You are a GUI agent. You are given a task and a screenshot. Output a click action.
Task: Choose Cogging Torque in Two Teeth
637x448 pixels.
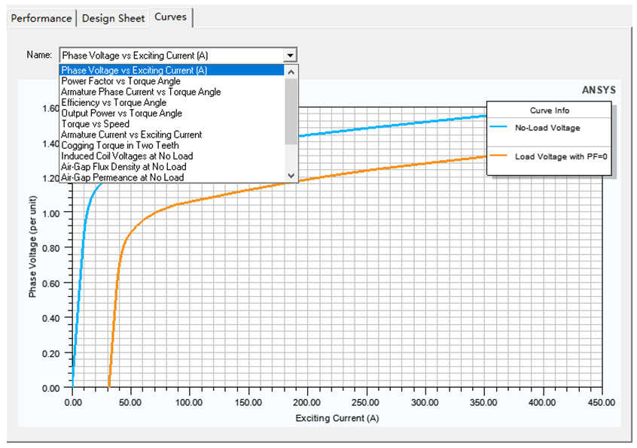[172, 145]
